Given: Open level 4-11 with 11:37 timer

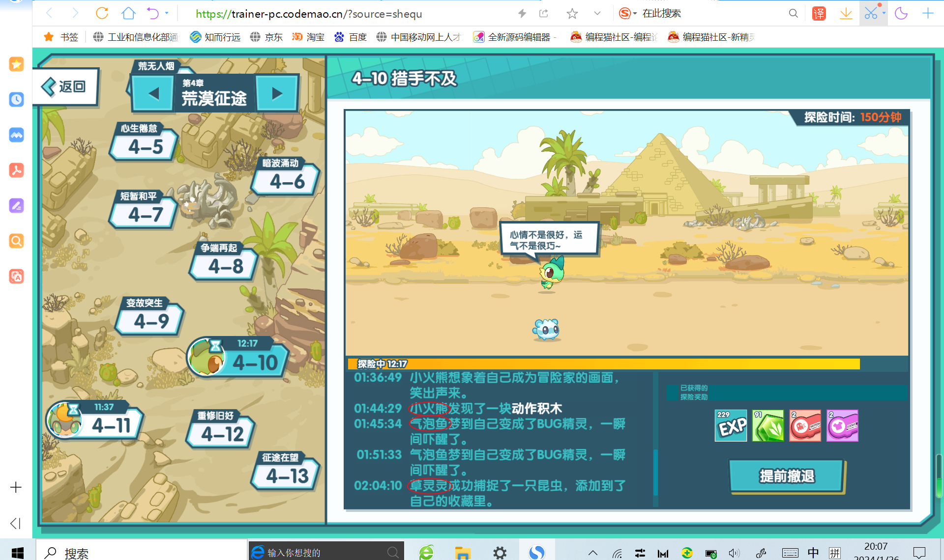Looking at the screenshot, I should click(94, 420).
